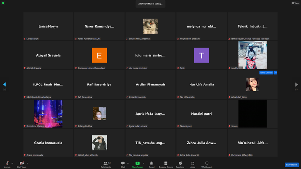The image size is (301, 169).
Task: Click Ask to Unmute on salsa billah tile
Action: tap(266, 73)
